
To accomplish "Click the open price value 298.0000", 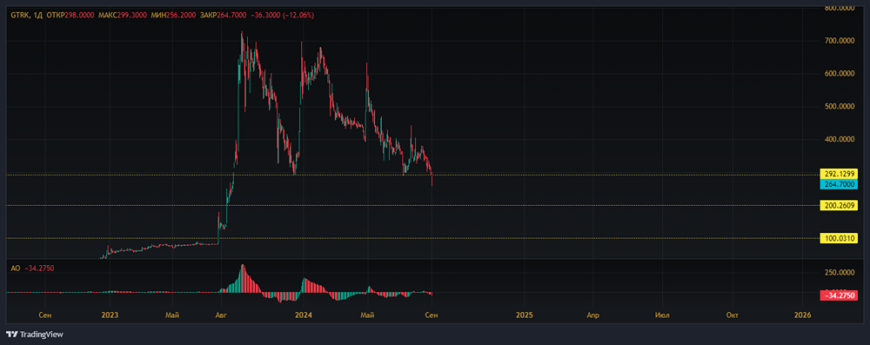I will tap(79, 16).
